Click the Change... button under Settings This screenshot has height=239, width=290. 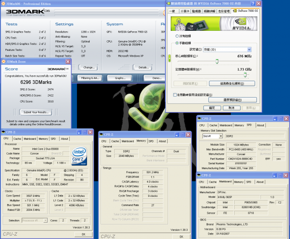click(x=89, y=68)
